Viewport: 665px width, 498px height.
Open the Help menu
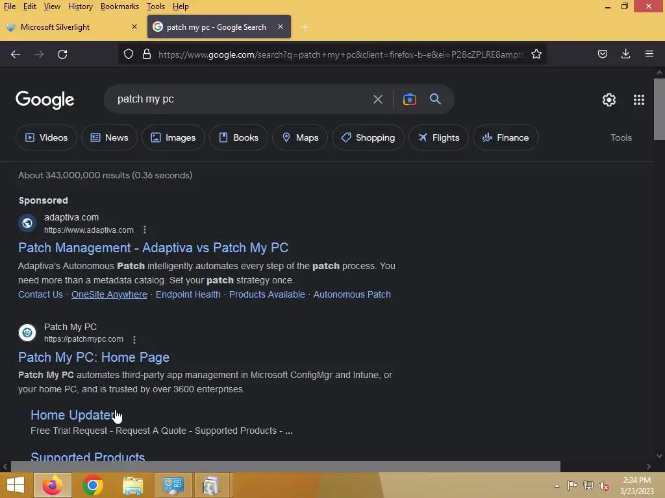point(181,6)
